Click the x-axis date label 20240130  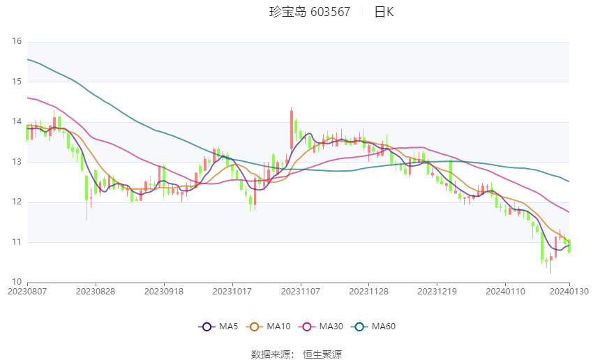click(x=569, y=292)
